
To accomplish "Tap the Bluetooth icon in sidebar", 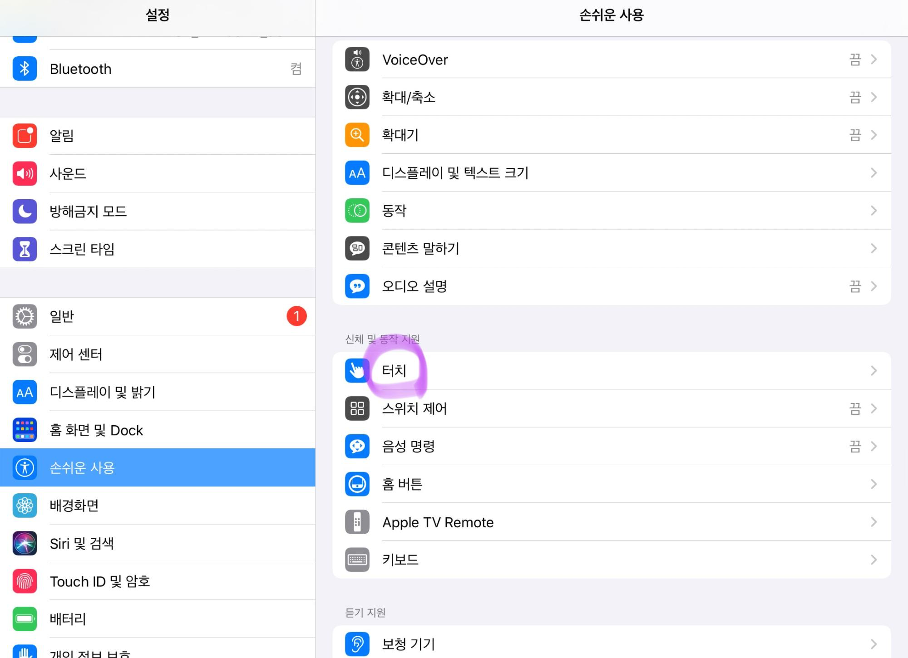I will click(25, 69).
